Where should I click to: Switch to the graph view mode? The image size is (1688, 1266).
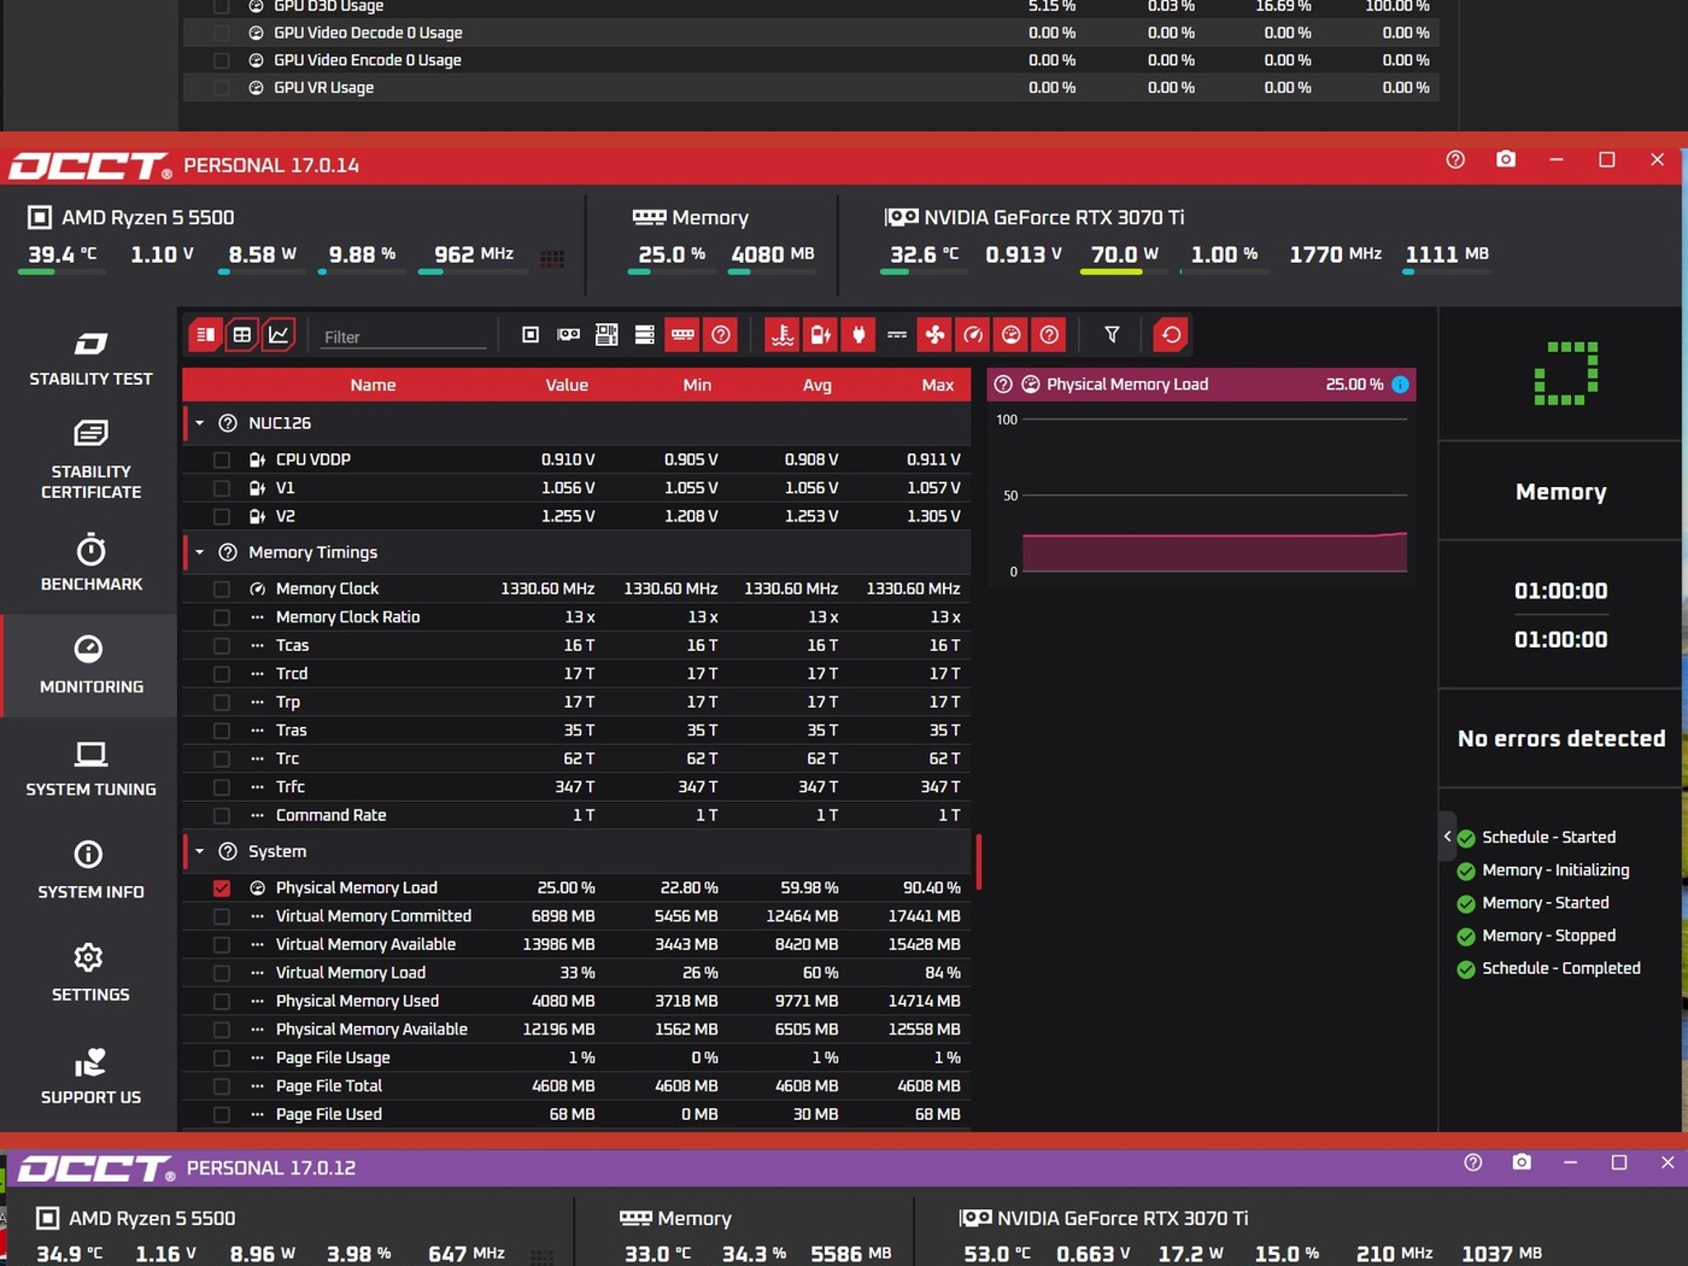279,335
